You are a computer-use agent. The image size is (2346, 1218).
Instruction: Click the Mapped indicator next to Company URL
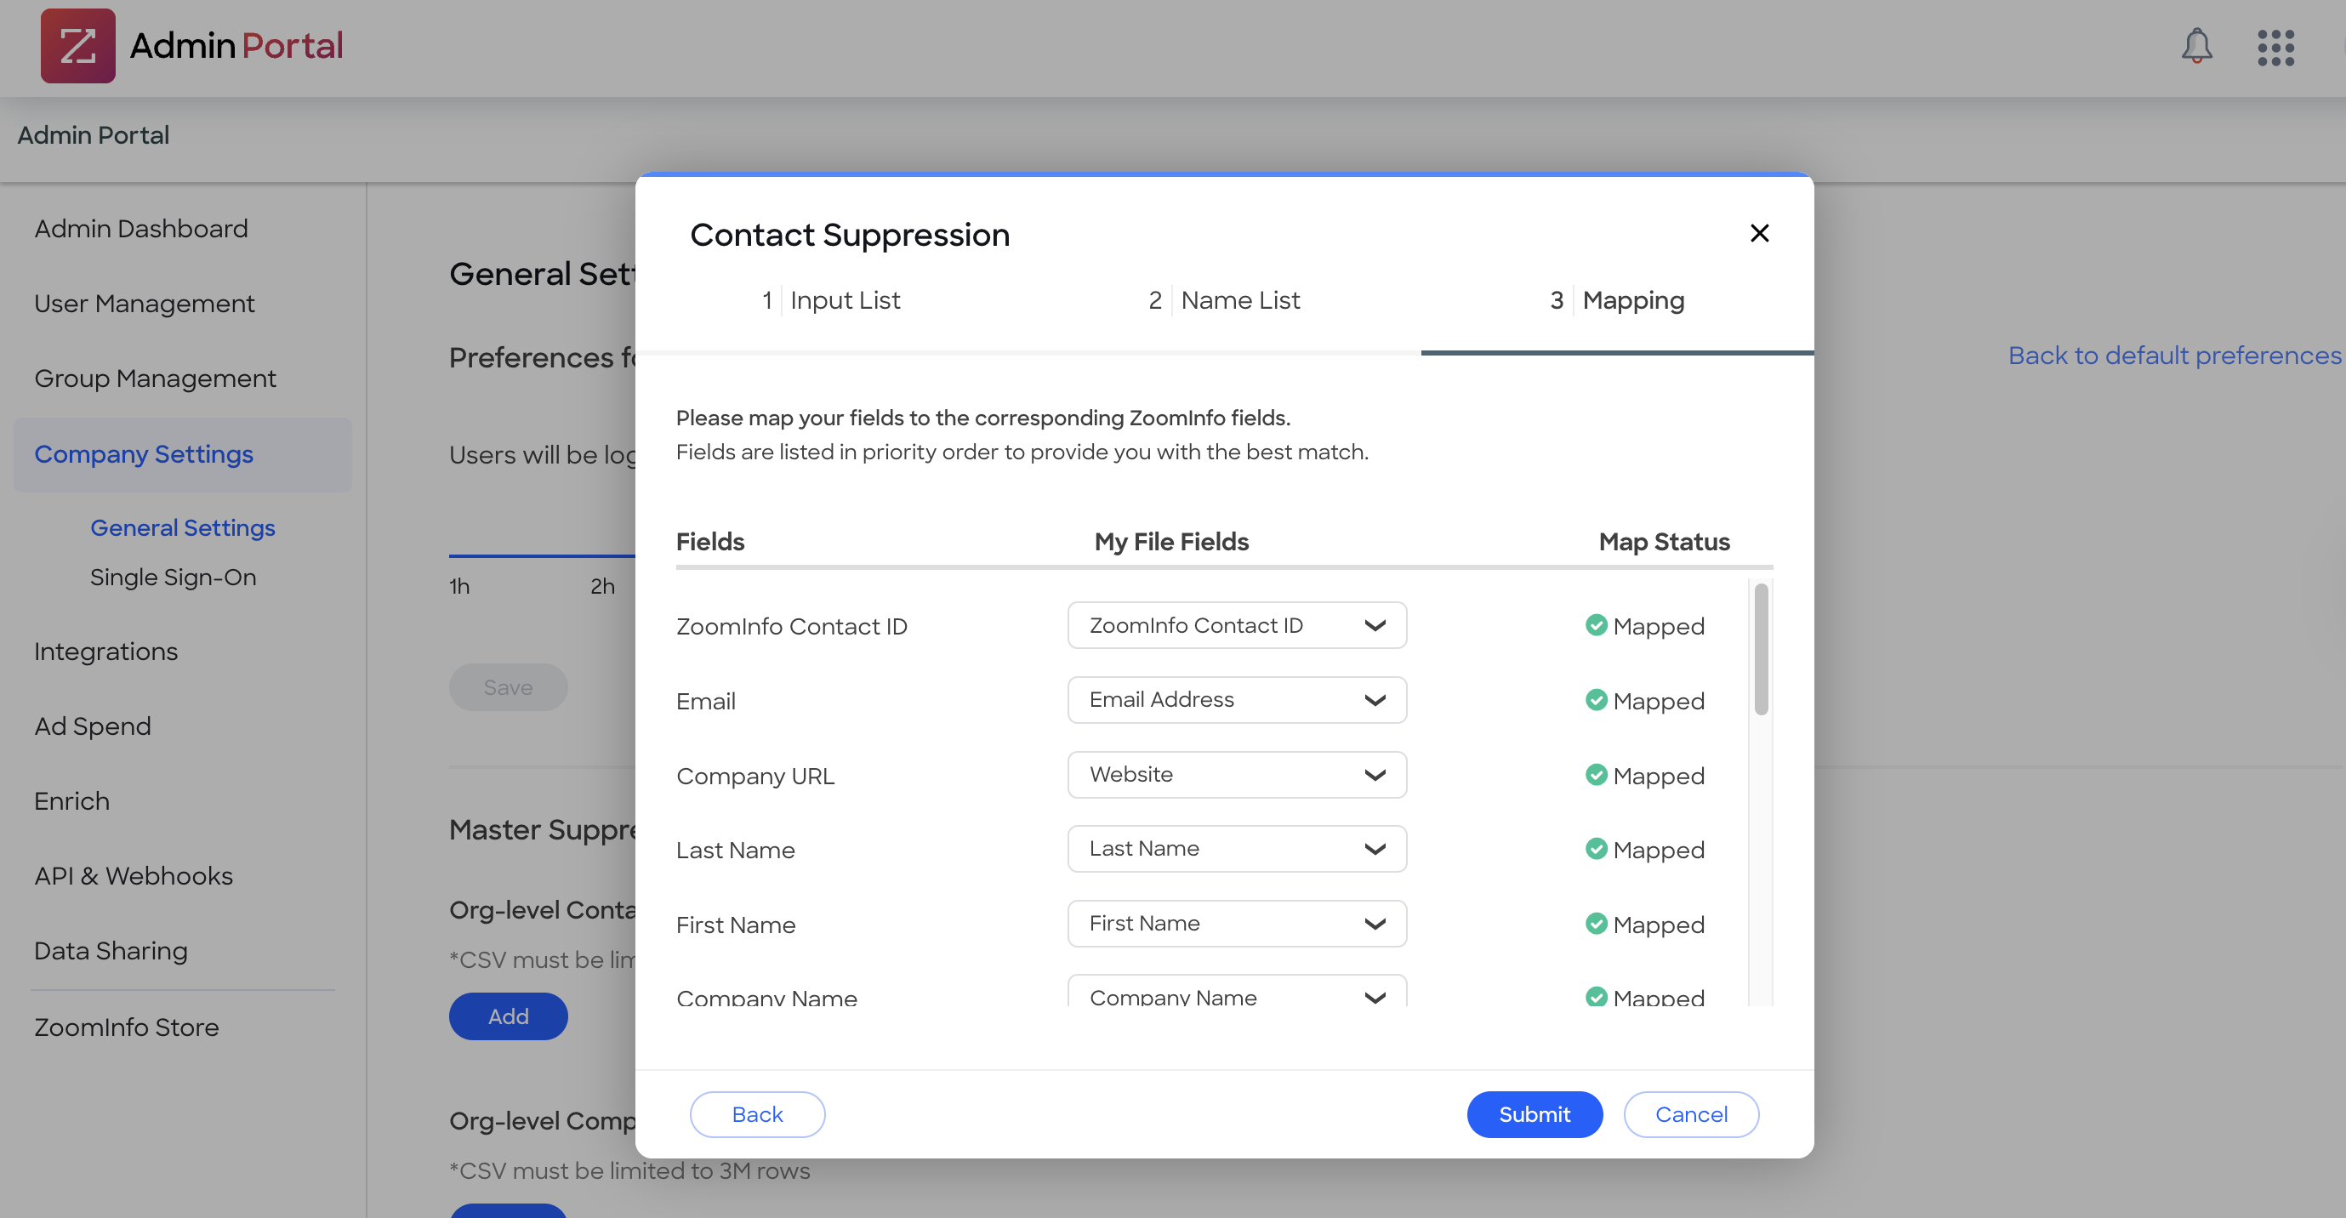1597,775
